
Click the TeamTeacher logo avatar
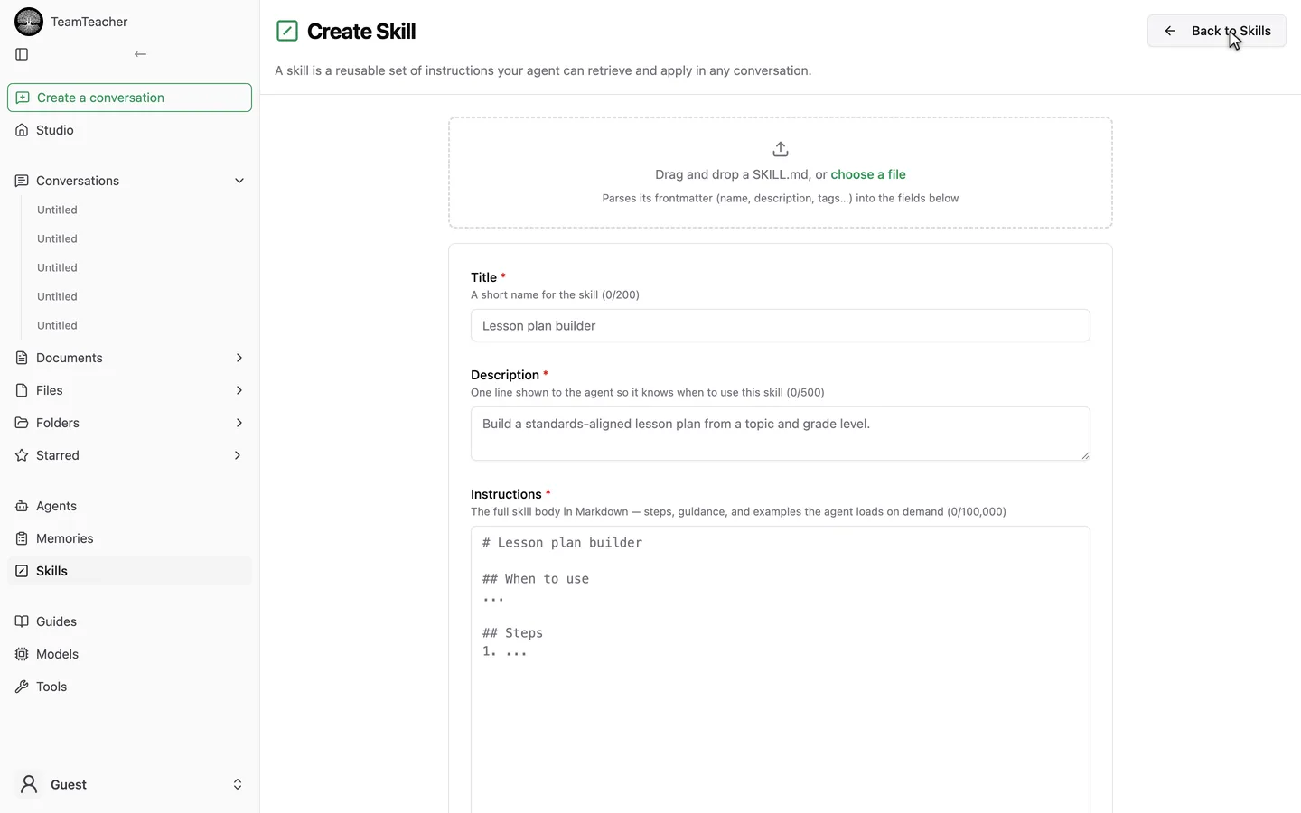coord(29,22)
